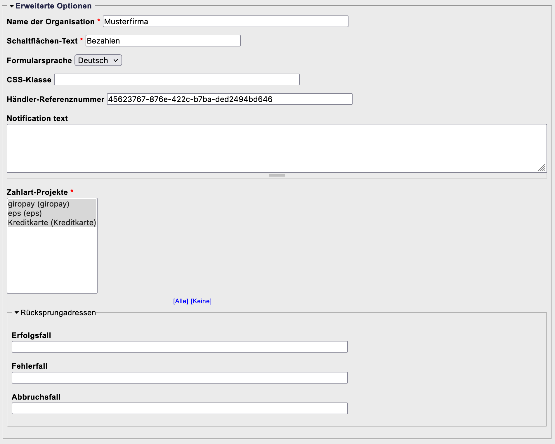Screen dimensions: 555x444
Task: Collapse the Rücksprungadressen fieldset
Action: pyautogui.click(x=17, y=313)
